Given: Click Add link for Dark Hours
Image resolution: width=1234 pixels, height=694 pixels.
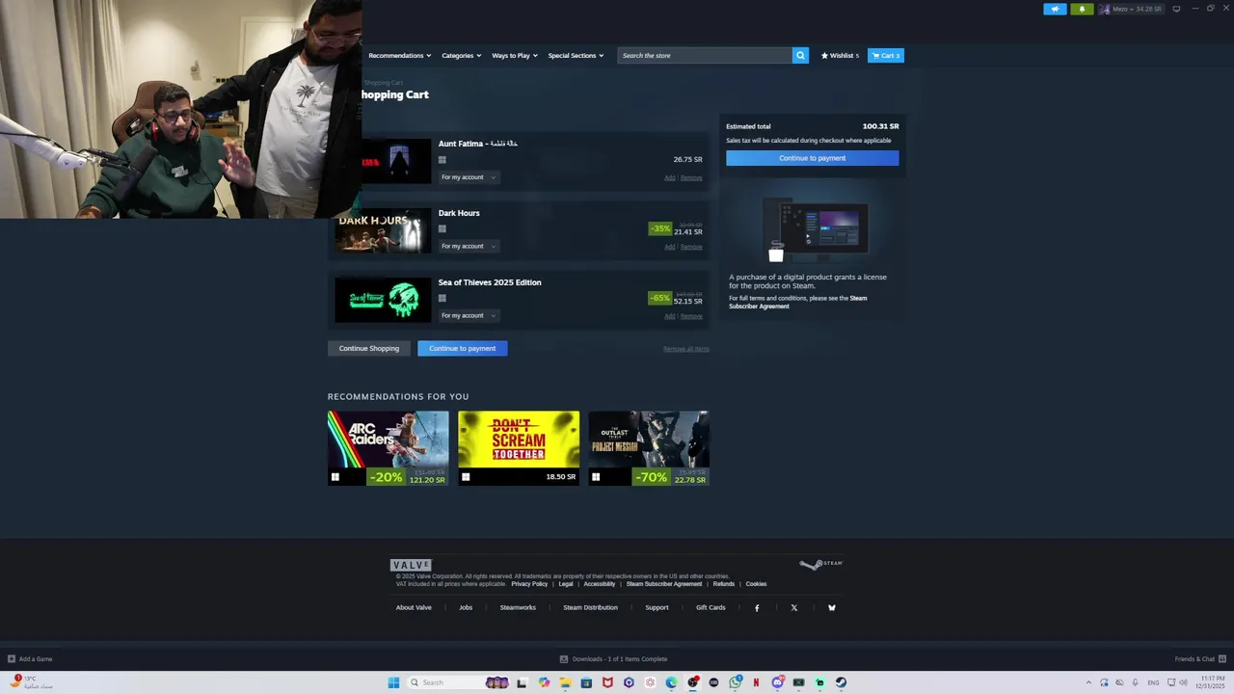Looking at the screenshot, I should (x=670, y=247).
